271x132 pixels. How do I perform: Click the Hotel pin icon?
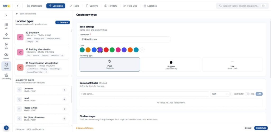tap(19, 100)
